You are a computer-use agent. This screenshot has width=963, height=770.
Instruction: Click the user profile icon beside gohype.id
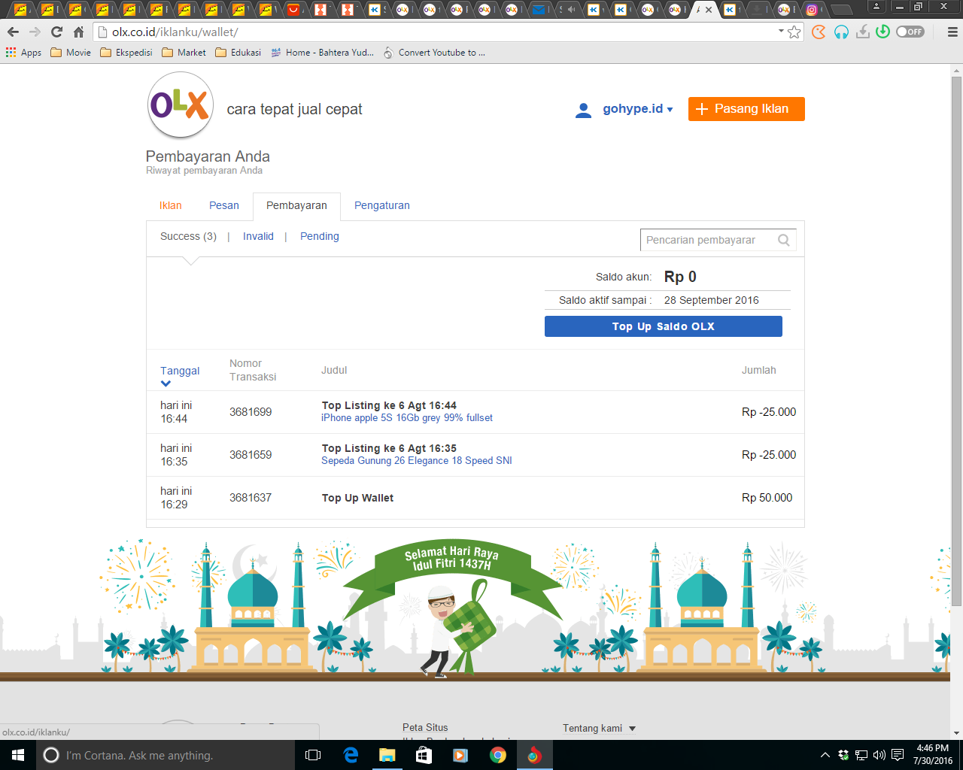pyautogui.click(x=583, y=110)
